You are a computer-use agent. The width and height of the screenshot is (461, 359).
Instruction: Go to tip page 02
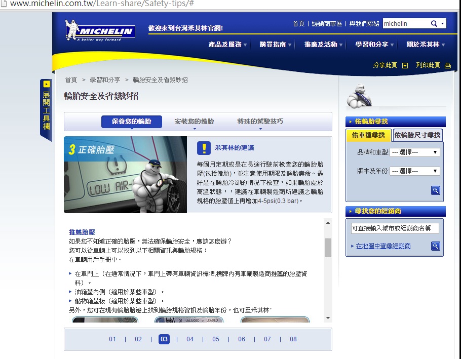coord(138,339)
